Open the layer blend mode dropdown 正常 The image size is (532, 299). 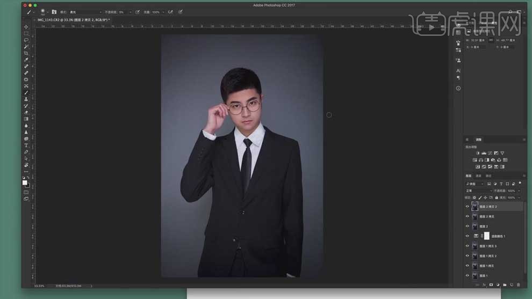[478, 191]
